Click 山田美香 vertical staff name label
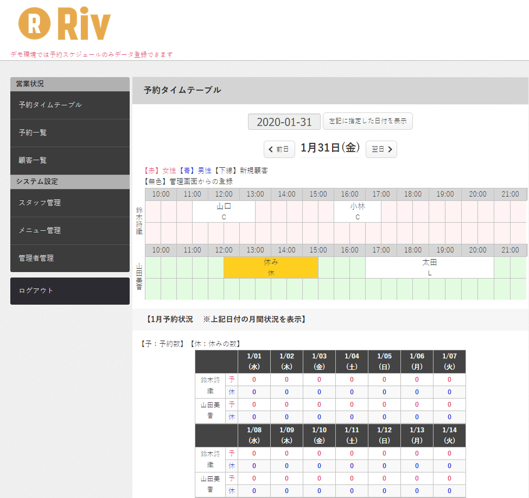The width and height of the screenshot is (529, 498). point(139,277)
